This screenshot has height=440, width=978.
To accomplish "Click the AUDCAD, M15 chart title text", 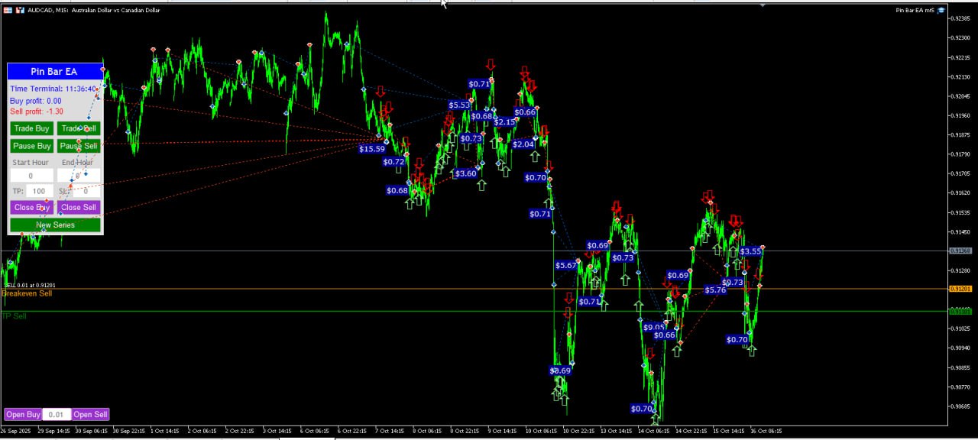I will (x=94, y=11).
